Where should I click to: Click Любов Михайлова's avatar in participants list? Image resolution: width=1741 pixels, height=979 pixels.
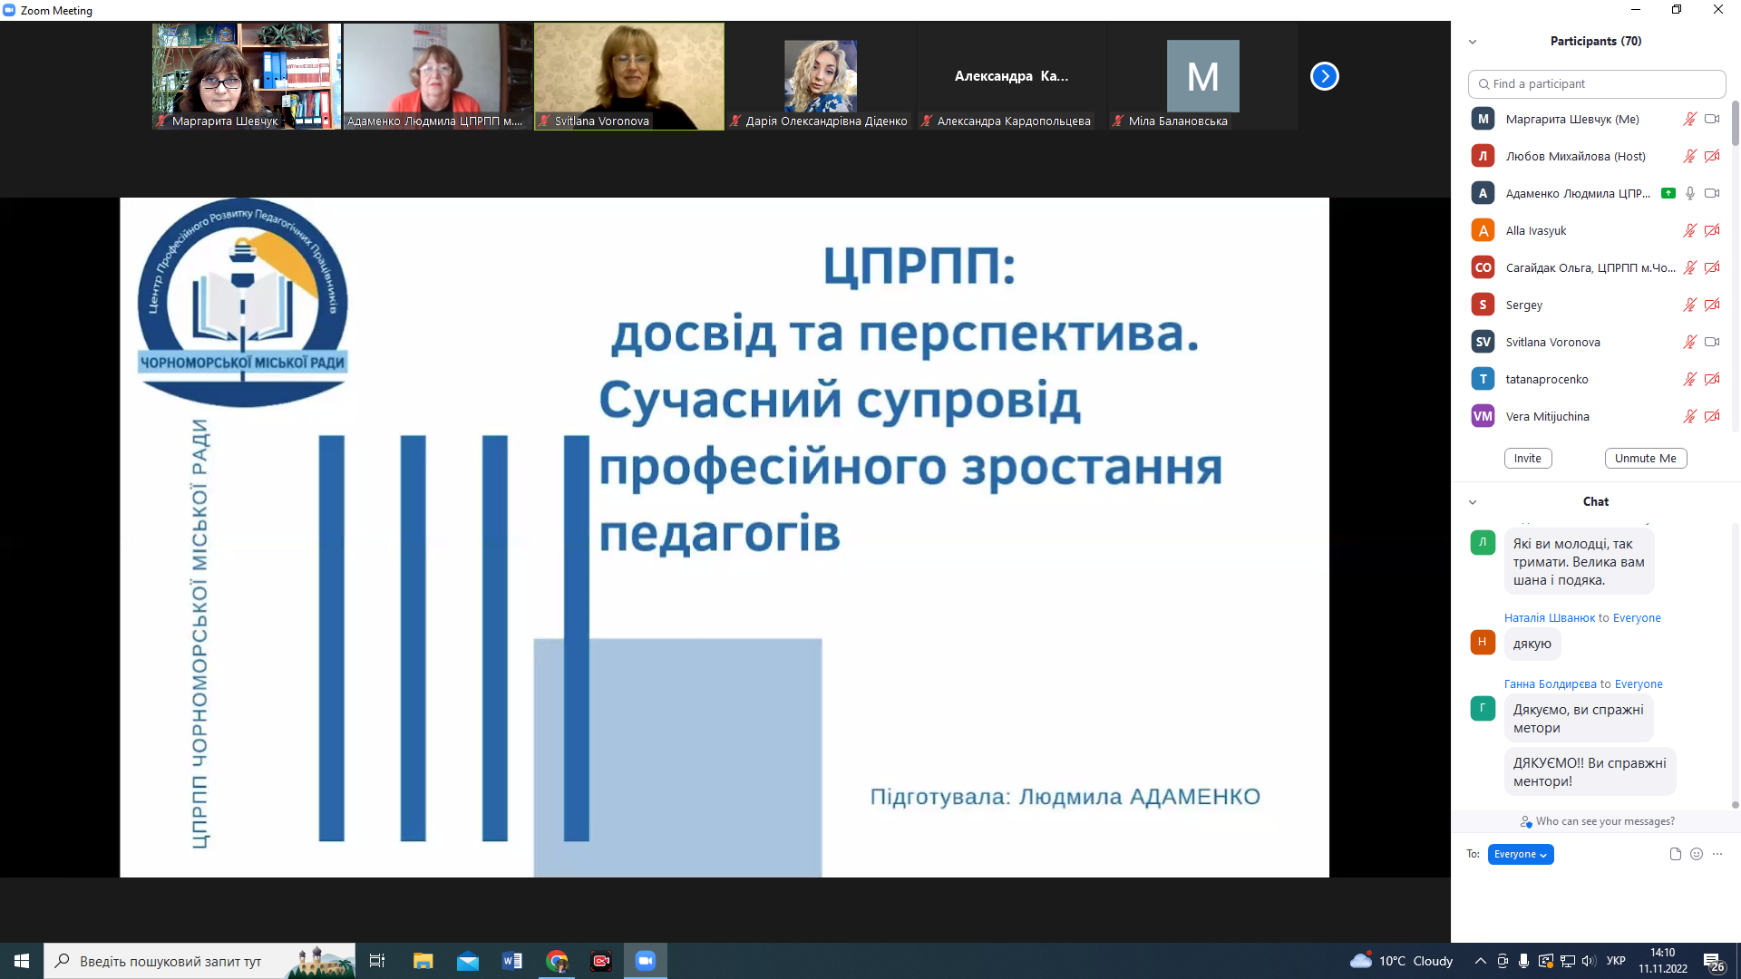coord(1483,156)
